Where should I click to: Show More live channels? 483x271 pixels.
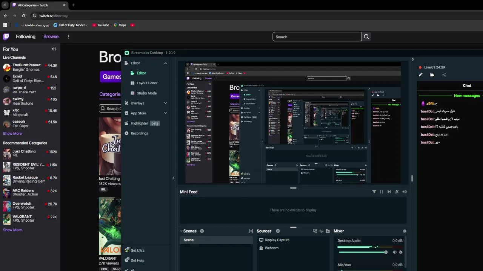pyautogui.click(x=12, y=134)
